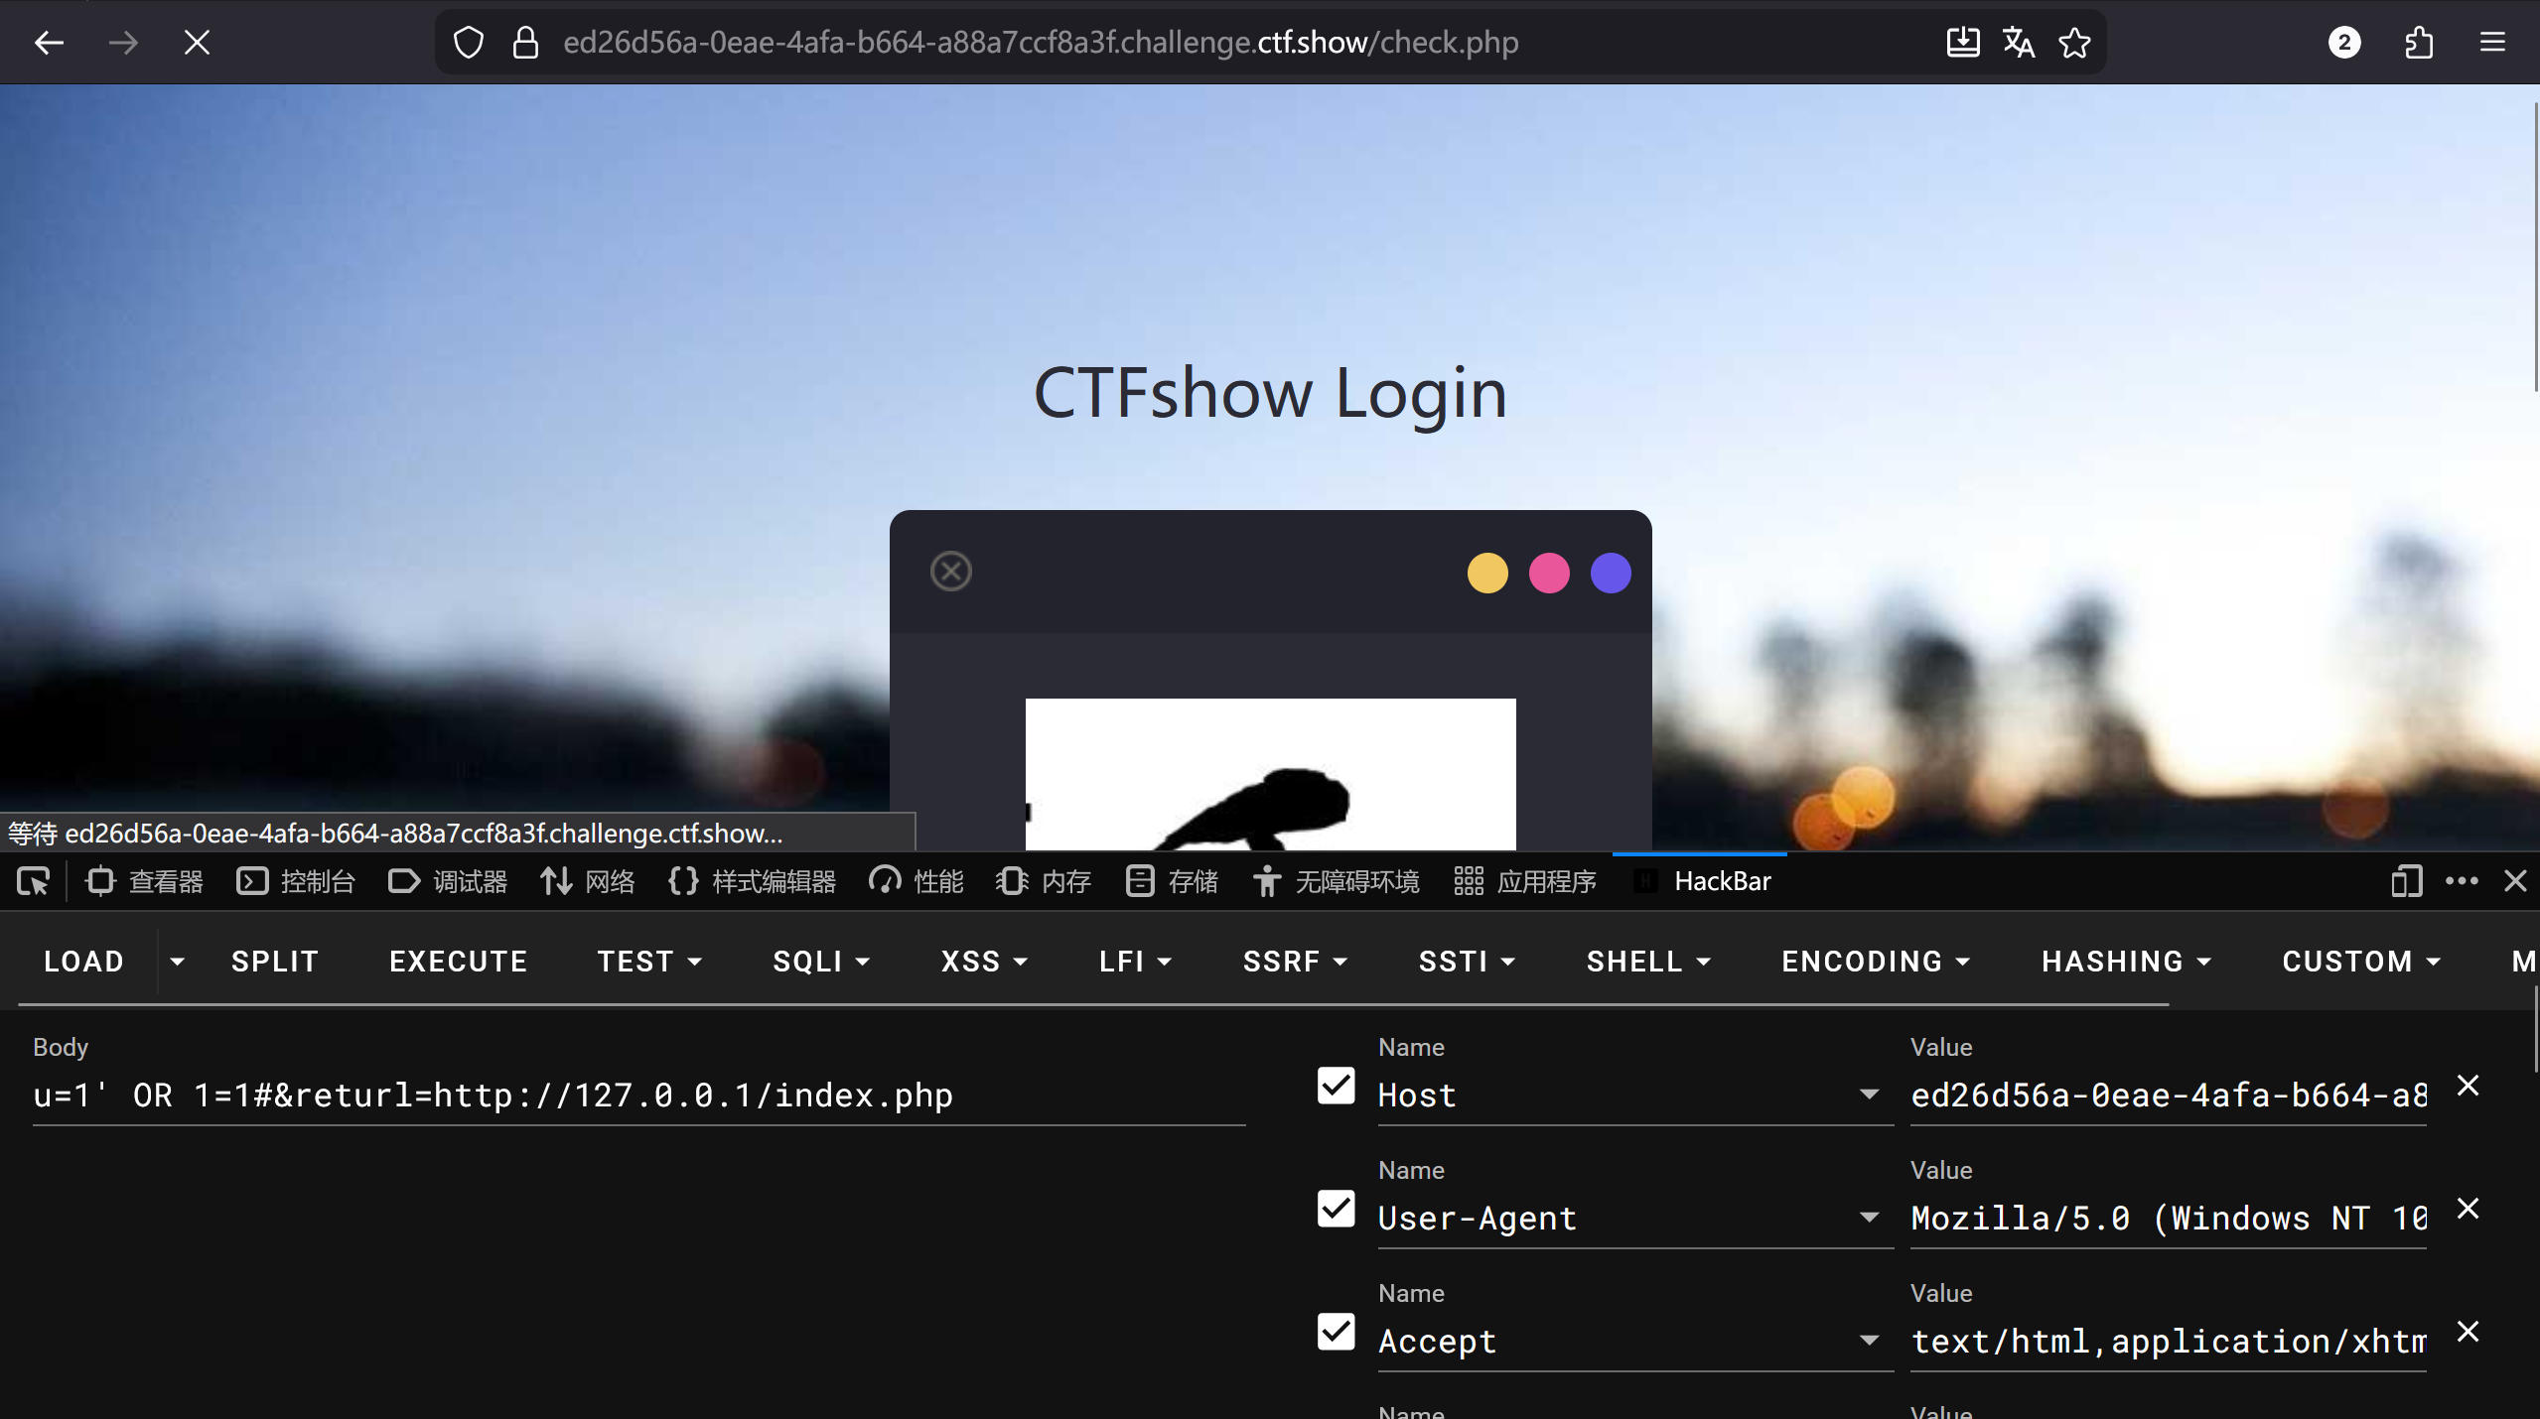Click the pink circle swatch

1549,574
